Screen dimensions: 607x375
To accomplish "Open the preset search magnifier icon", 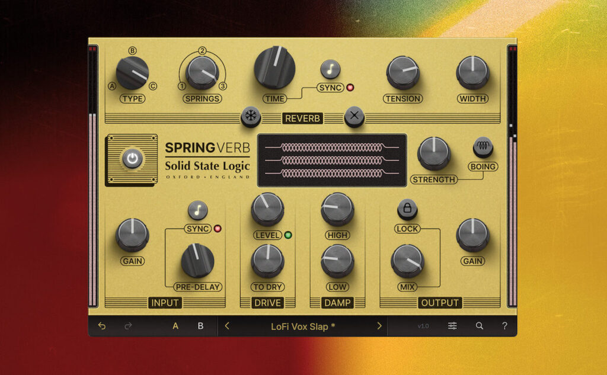I will (x=480, y=326).
